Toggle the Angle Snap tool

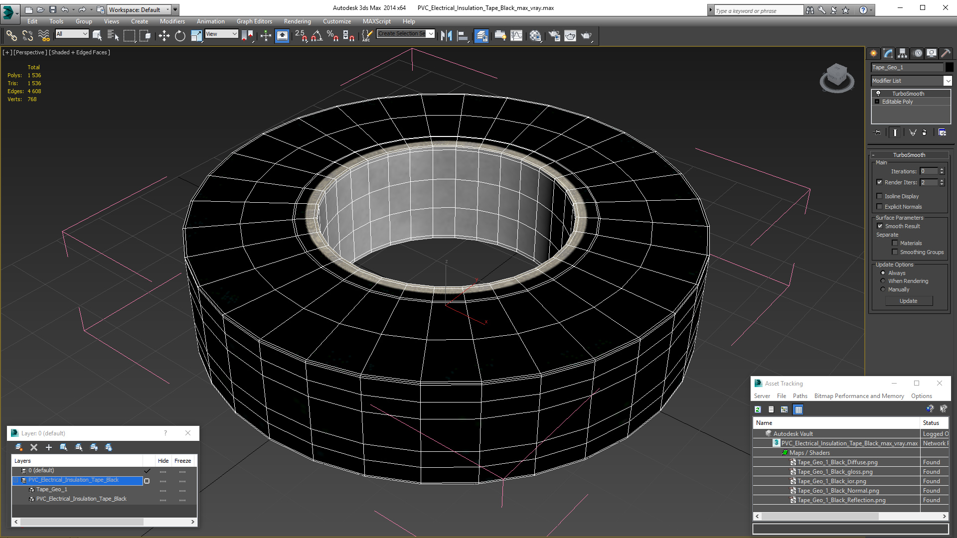coord(317,36)
